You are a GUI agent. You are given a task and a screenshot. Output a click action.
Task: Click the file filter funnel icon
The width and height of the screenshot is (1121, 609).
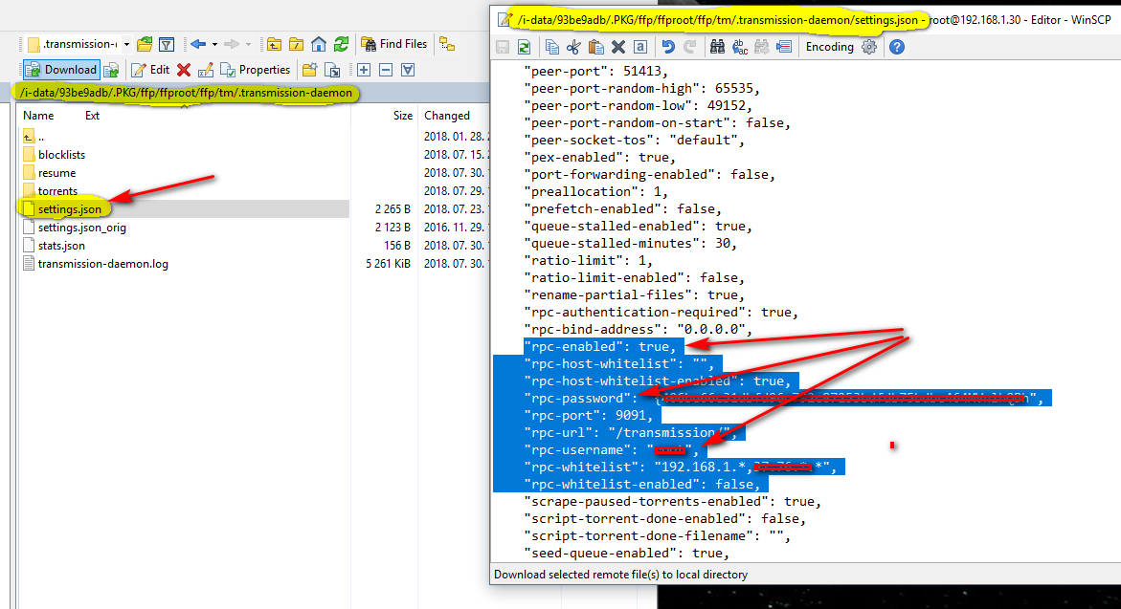[x=167, y=44]
